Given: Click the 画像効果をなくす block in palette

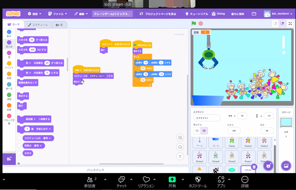Looking at the screenshot, I should tap(28, 83).
